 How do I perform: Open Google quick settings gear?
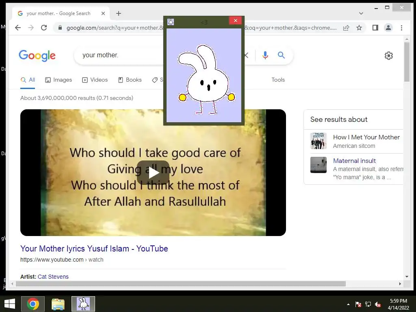click(389, 55)
